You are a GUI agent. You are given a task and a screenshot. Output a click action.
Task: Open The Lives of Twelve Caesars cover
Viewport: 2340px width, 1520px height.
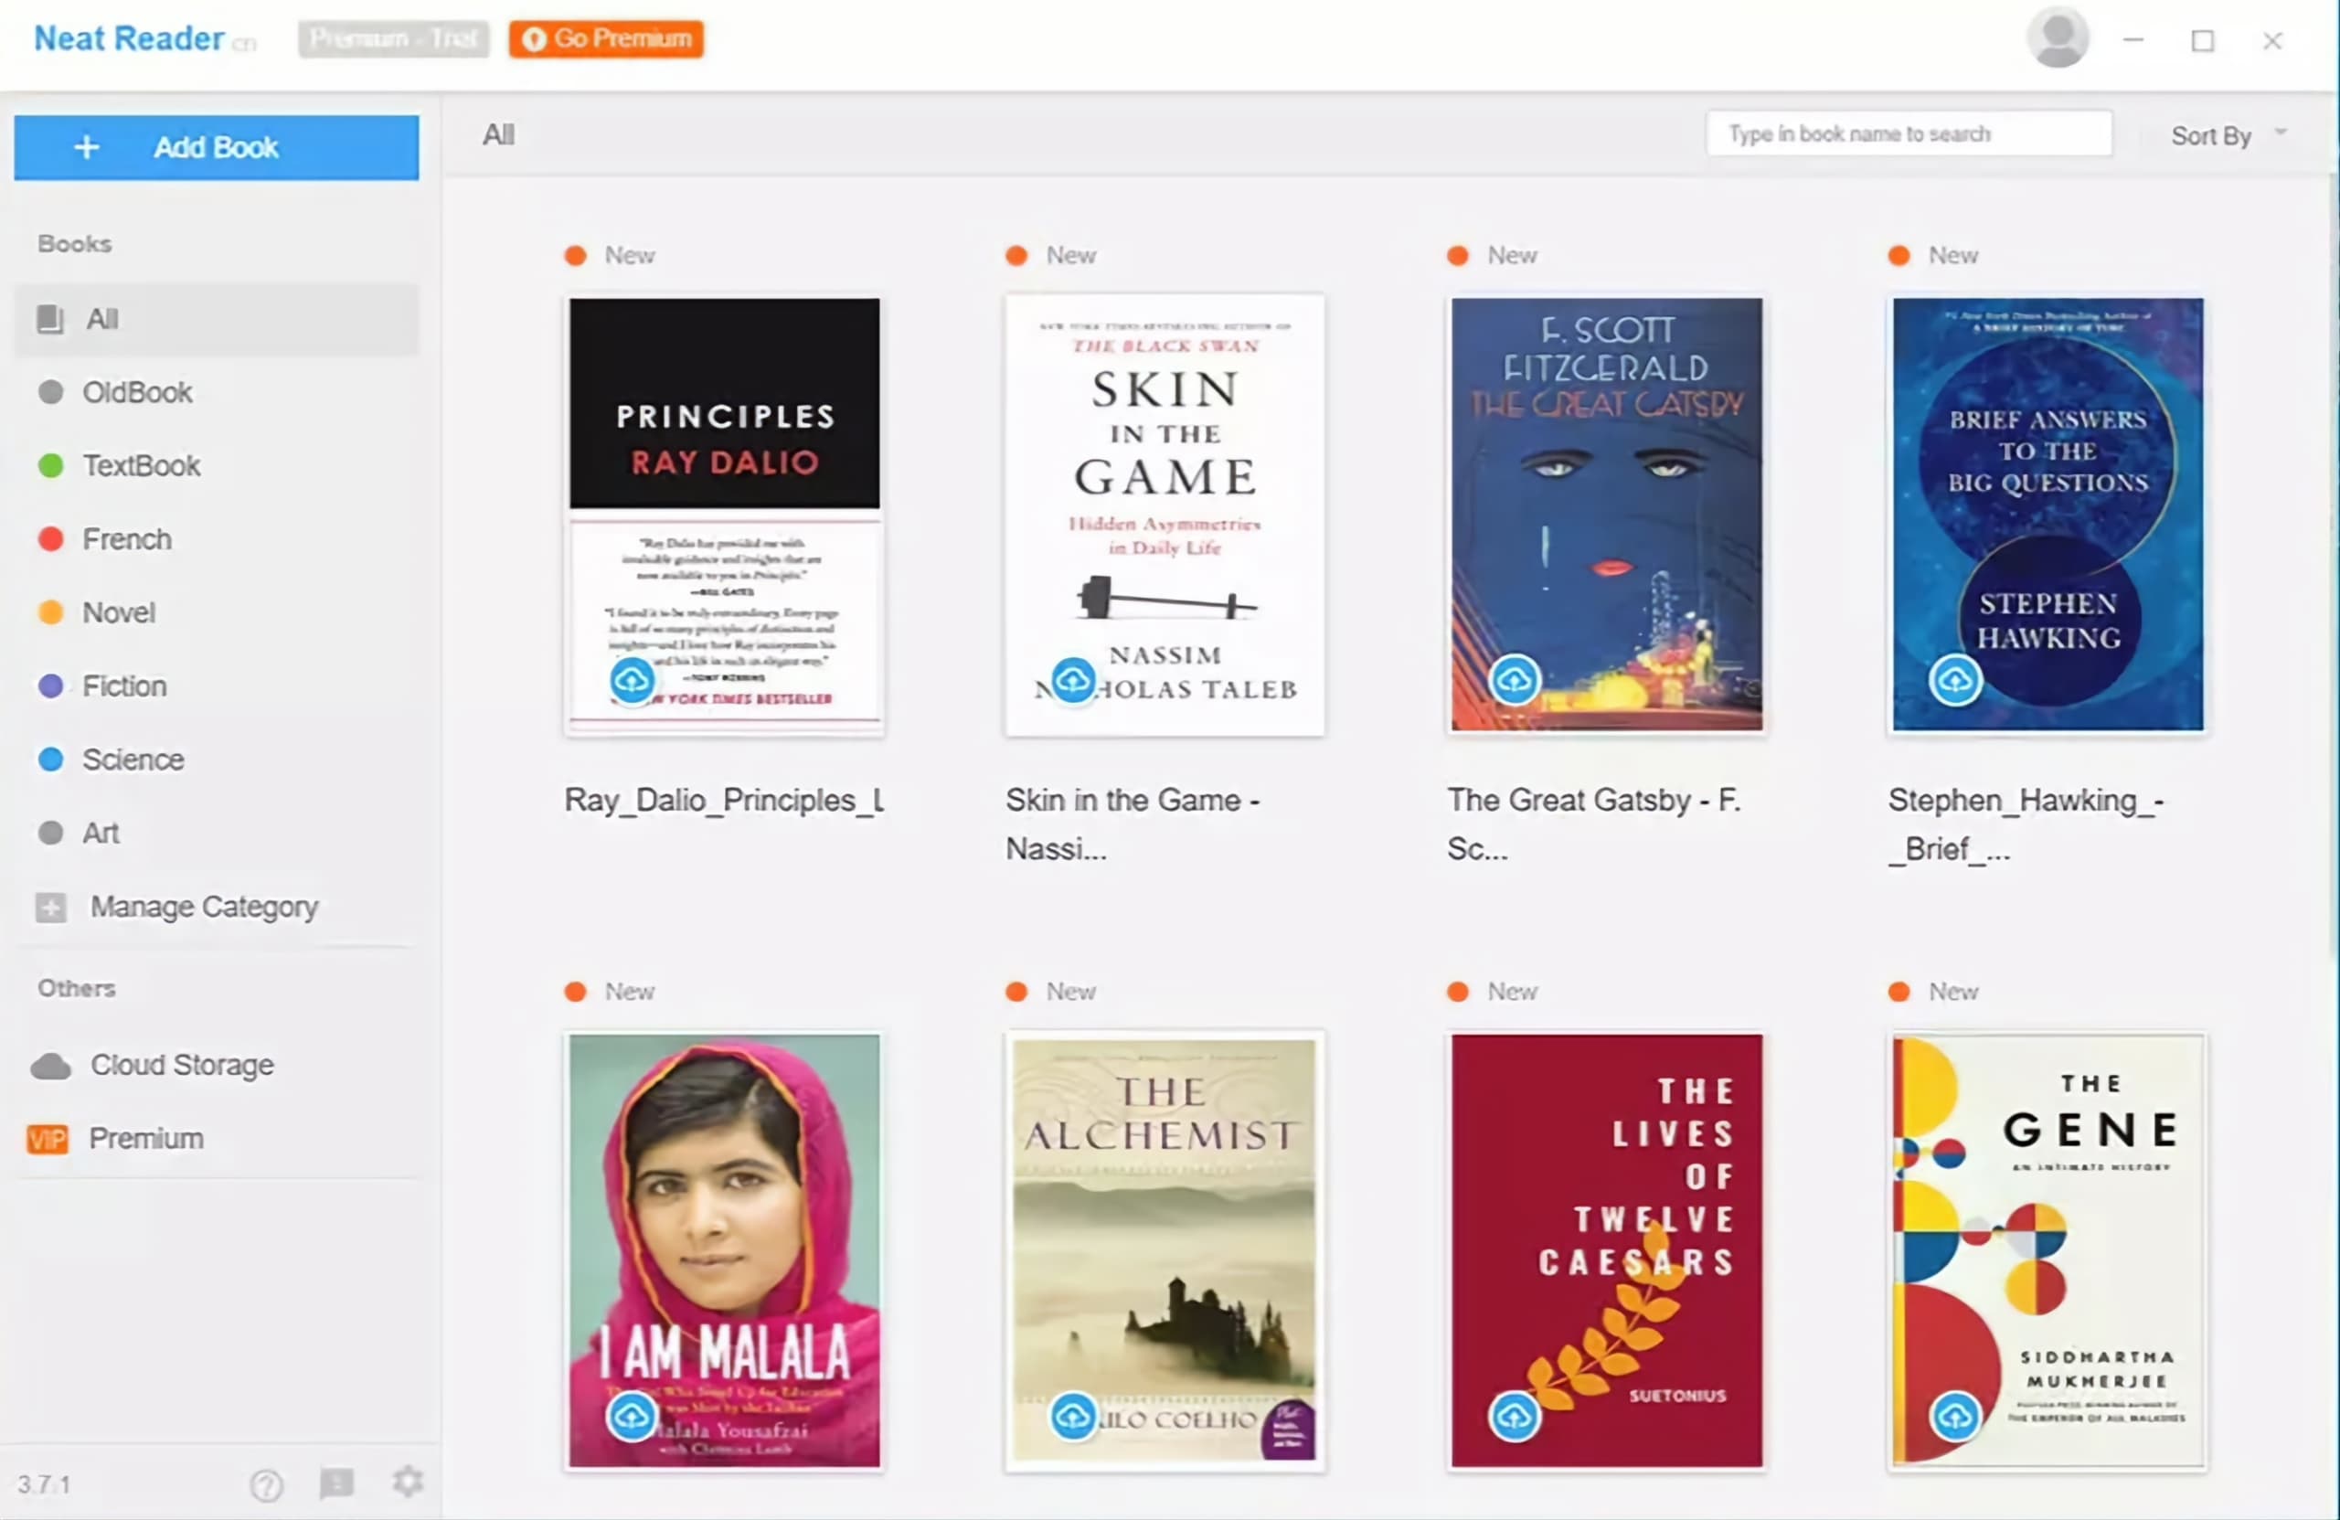tap(1607, 1250)
